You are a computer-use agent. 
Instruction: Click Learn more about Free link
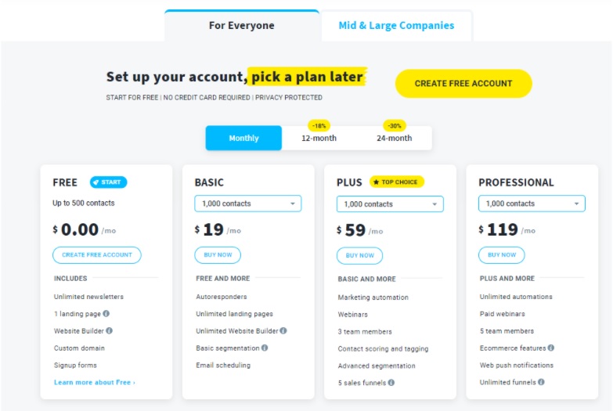[x=95, y=383]
